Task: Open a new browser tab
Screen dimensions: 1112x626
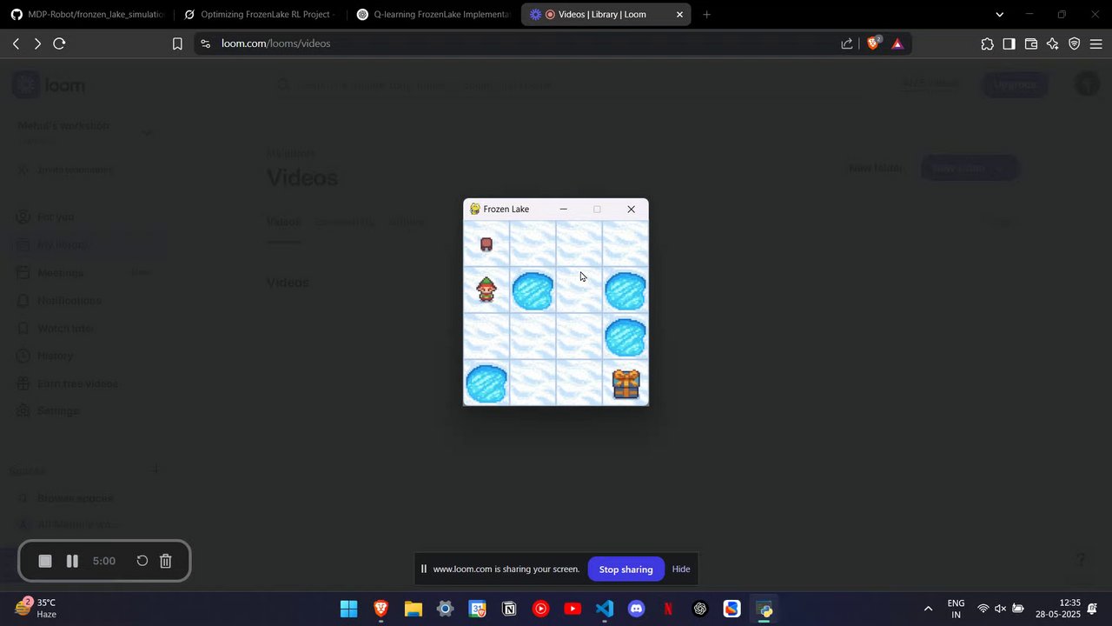Action: (706, 15)
